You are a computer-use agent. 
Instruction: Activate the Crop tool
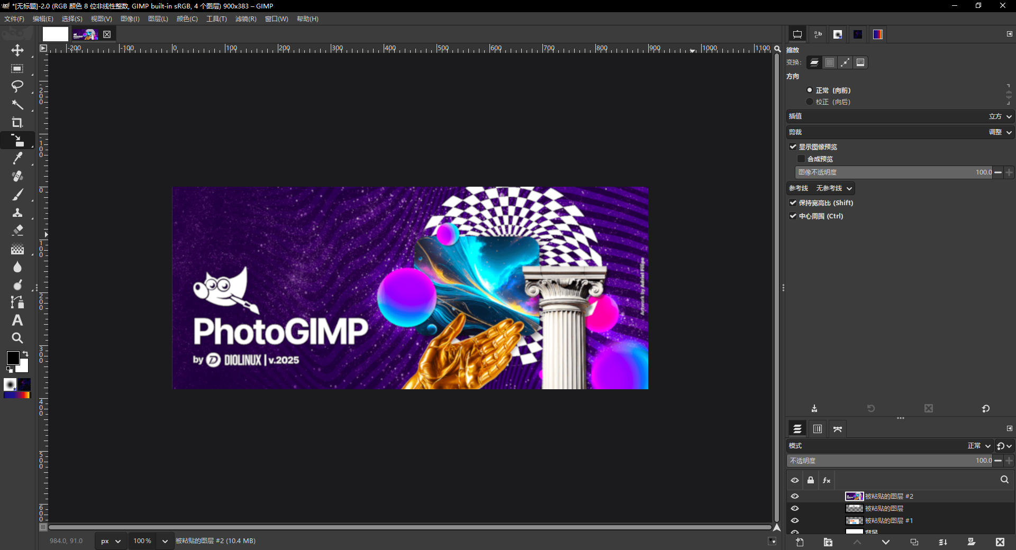(x=17, y=123)
